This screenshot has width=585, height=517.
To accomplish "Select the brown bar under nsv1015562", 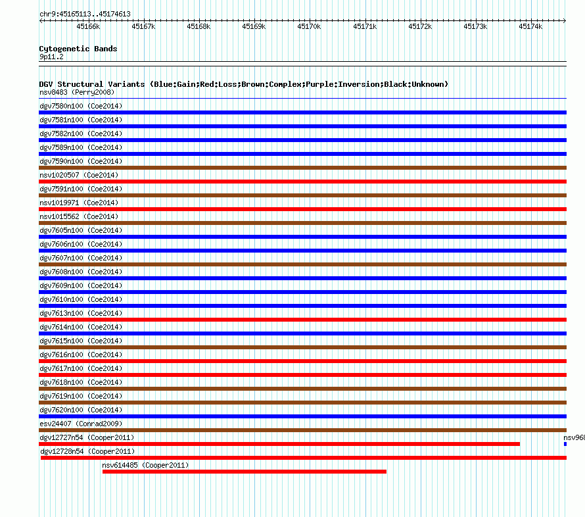I will coord(302,223).
